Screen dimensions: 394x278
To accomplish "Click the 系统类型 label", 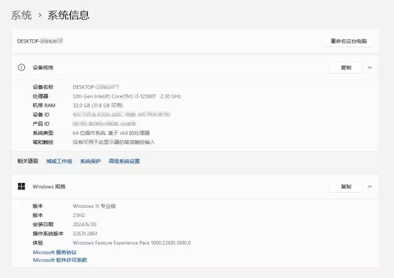I will click(x=43, y=133).
